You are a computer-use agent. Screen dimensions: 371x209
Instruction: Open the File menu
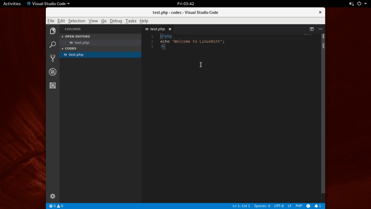[51, 21]
